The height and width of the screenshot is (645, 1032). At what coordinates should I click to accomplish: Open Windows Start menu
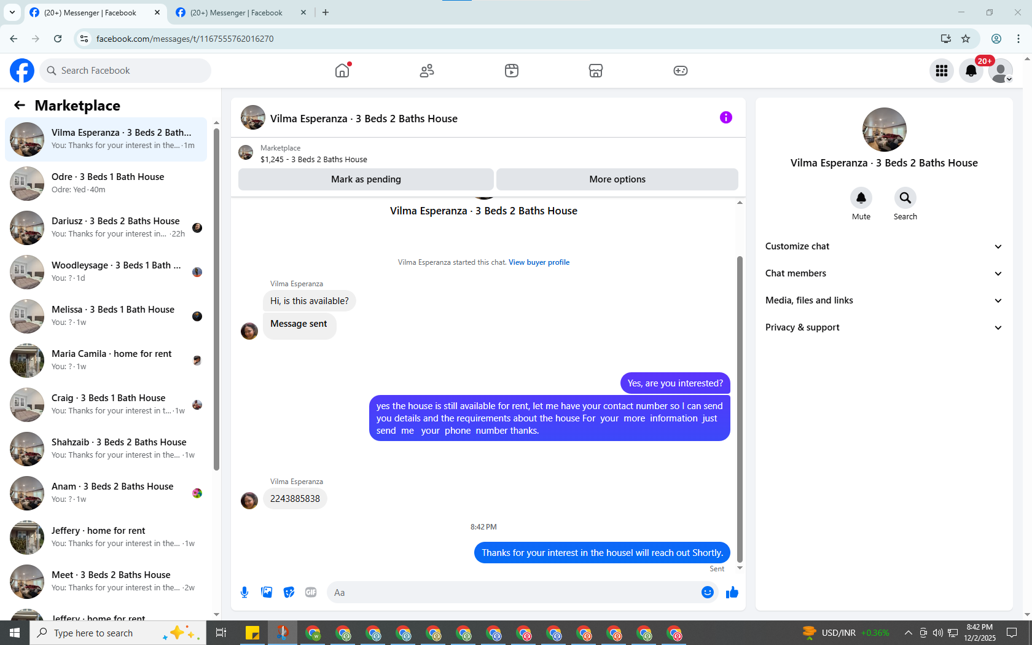tap(15, 633)
